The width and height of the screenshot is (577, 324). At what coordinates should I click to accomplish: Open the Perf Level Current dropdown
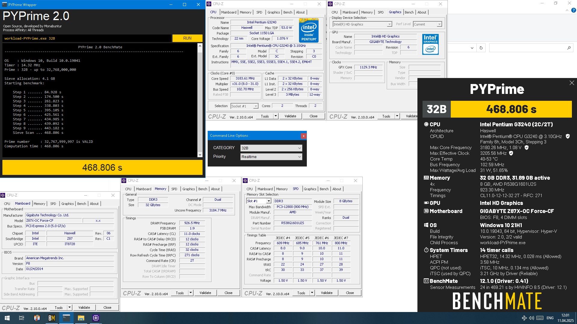[x=427, y=24]
